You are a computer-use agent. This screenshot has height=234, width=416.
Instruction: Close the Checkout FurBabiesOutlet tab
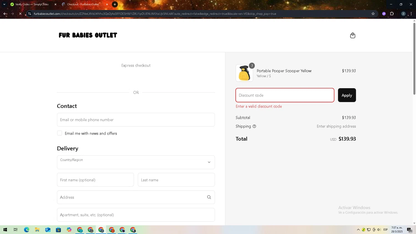coord(107,4)
